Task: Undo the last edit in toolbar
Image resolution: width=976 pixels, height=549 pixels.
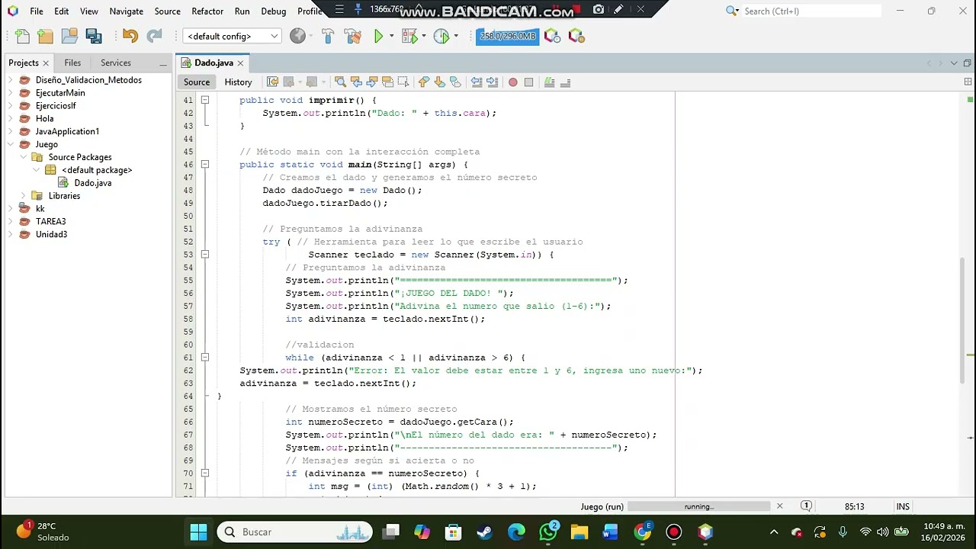Action: point(130,36)
